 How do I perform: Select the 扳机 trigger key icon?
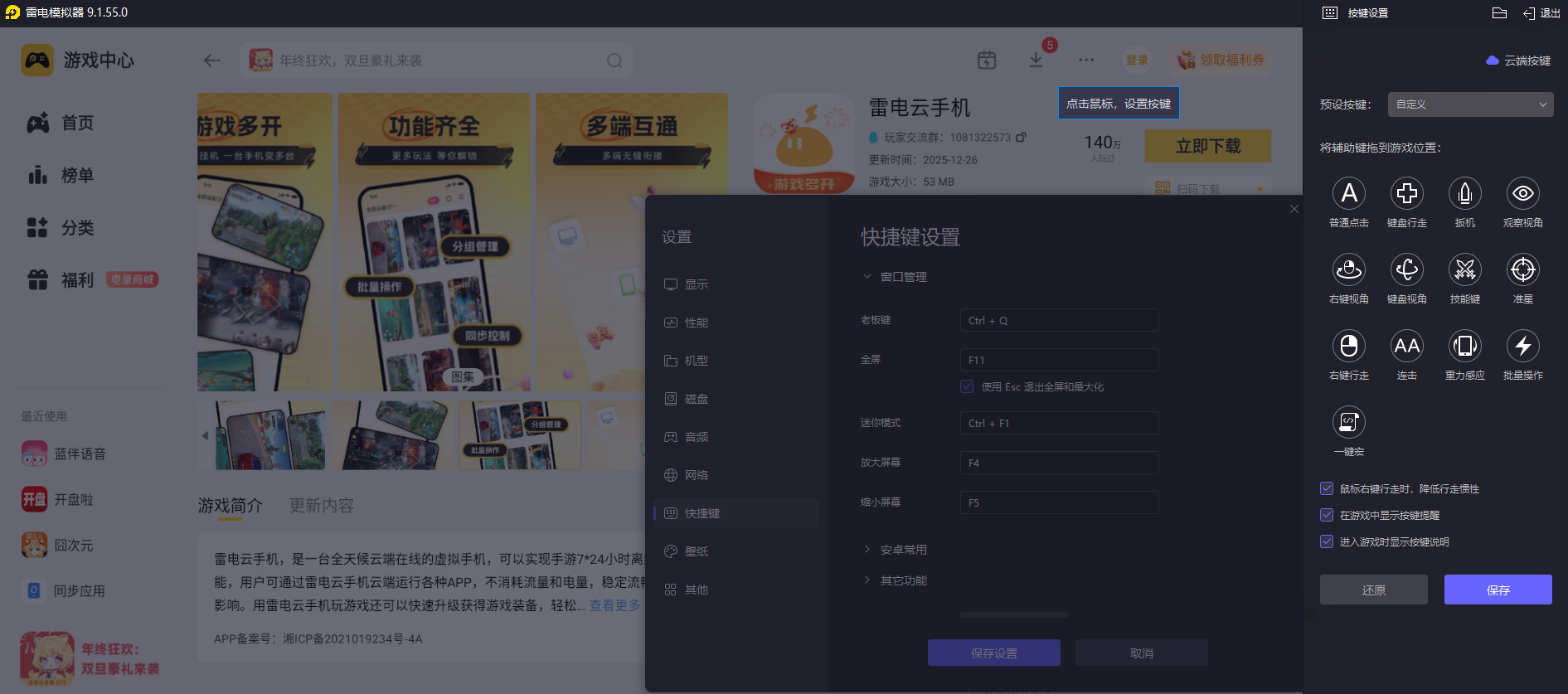1465,193
